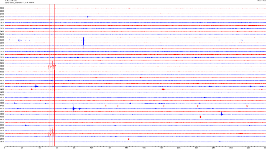This screenshot has height=149, width=266.
Task: Click the 13:30 time label
Action: click(2, 86)
